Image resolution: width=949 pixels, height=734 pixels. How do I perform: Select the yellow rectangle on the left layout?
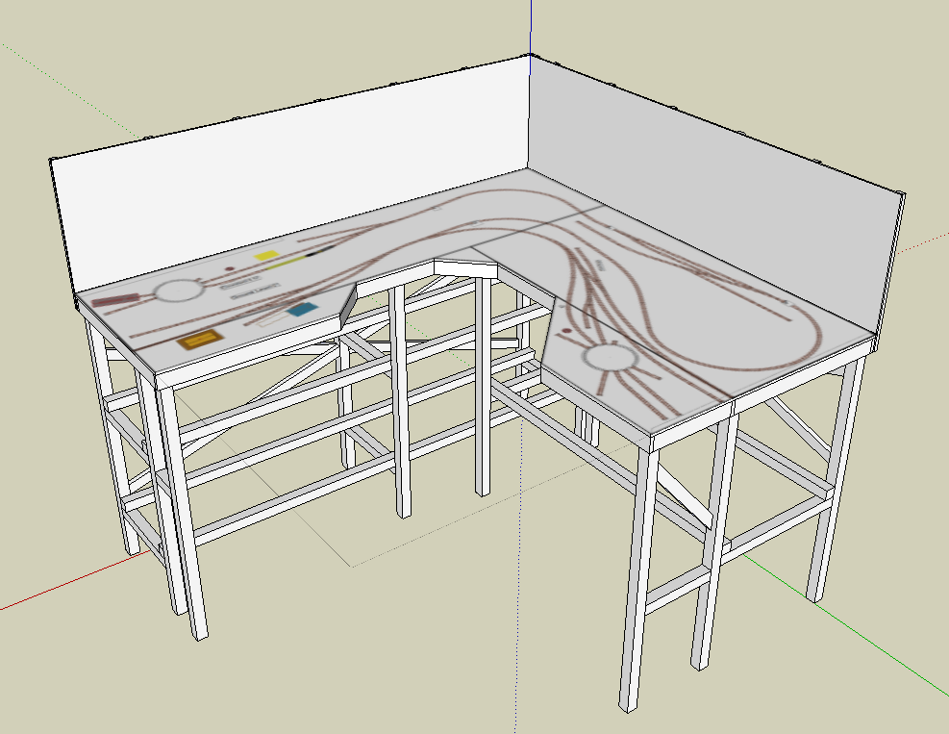(x=266, y=256)
